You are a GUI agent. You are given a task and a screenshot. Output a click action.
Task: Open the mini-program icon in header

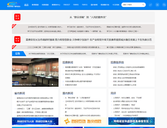point(157,5)
